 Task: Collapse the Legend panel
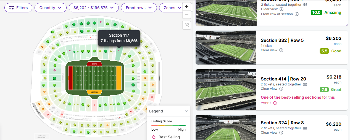coord(186,111)
